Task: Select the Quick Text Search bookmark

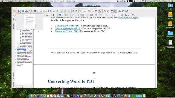Action: 27,32
